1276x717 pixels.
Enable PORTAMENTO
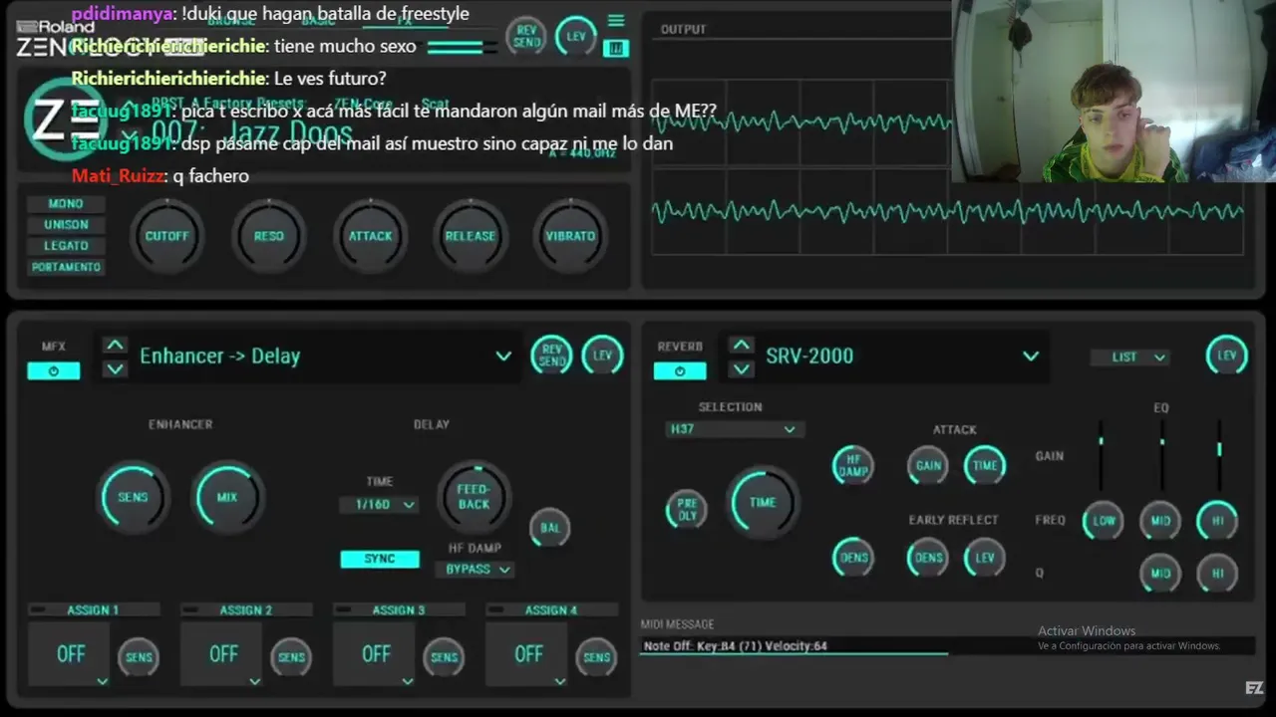click(66, 267)
